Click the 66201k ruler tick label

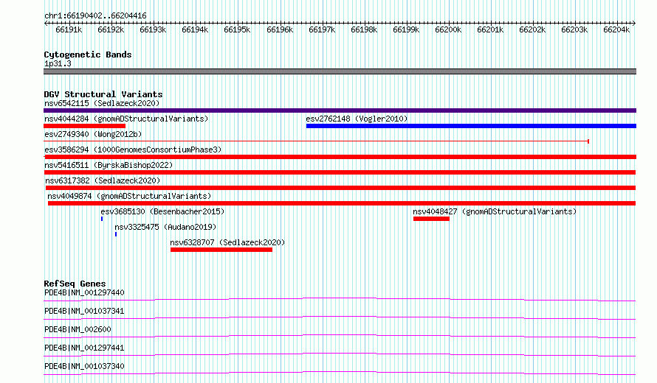490,29
